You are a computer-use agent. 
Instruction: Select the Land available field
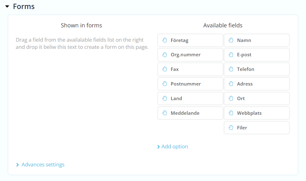pos(190,99)
